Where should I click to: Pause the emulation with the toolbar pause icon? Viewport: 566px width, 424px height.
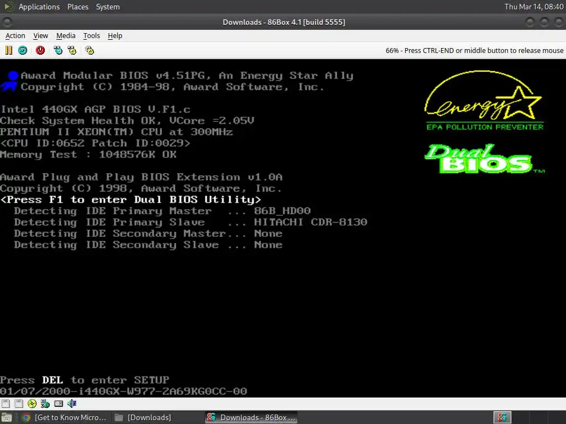(9, 50)
